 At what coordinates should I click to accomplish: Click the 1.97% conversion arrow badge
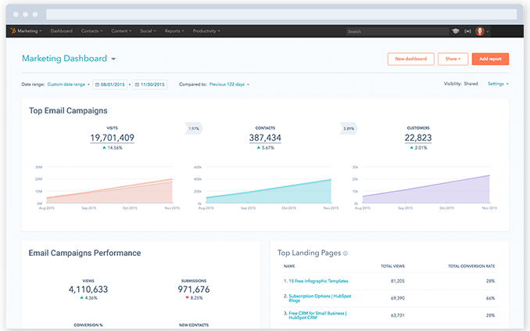194,128
